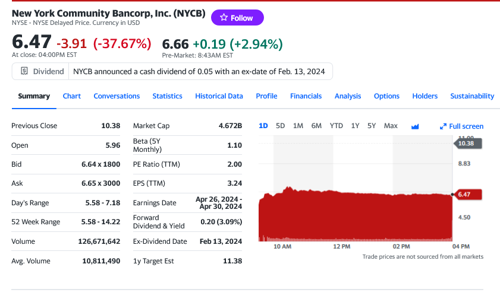Open the Statistics tab
Viewport: 500px width, 299px height.
[x=167, y=96]
